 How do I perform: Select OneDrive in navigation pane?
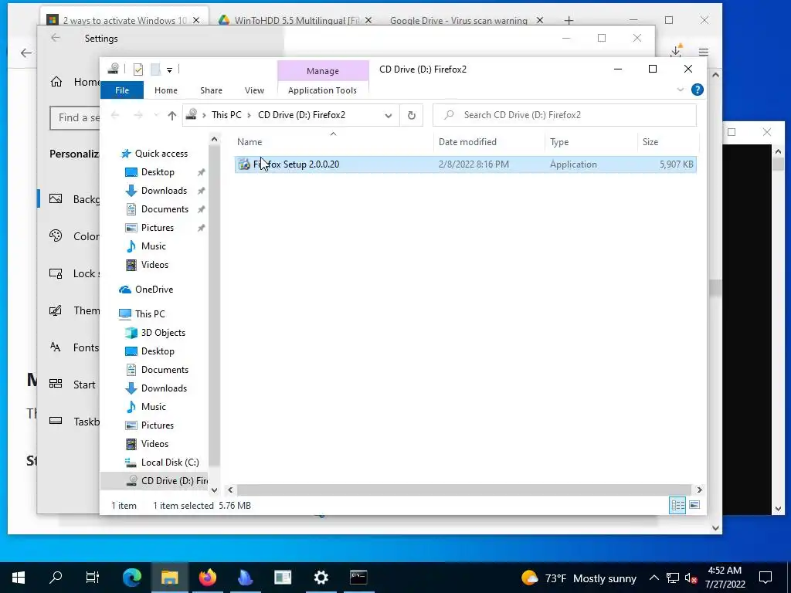(x=154, y=290)
